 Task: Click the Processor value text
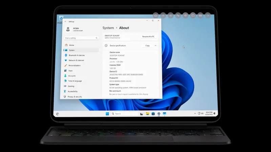[116, 62]
